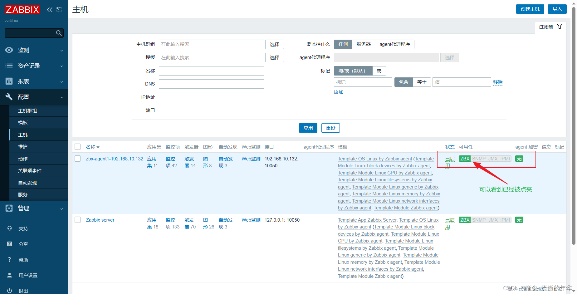Screen dimensions: 577x294
Task: Click 添加 tag link
Action: pos(339,92)
